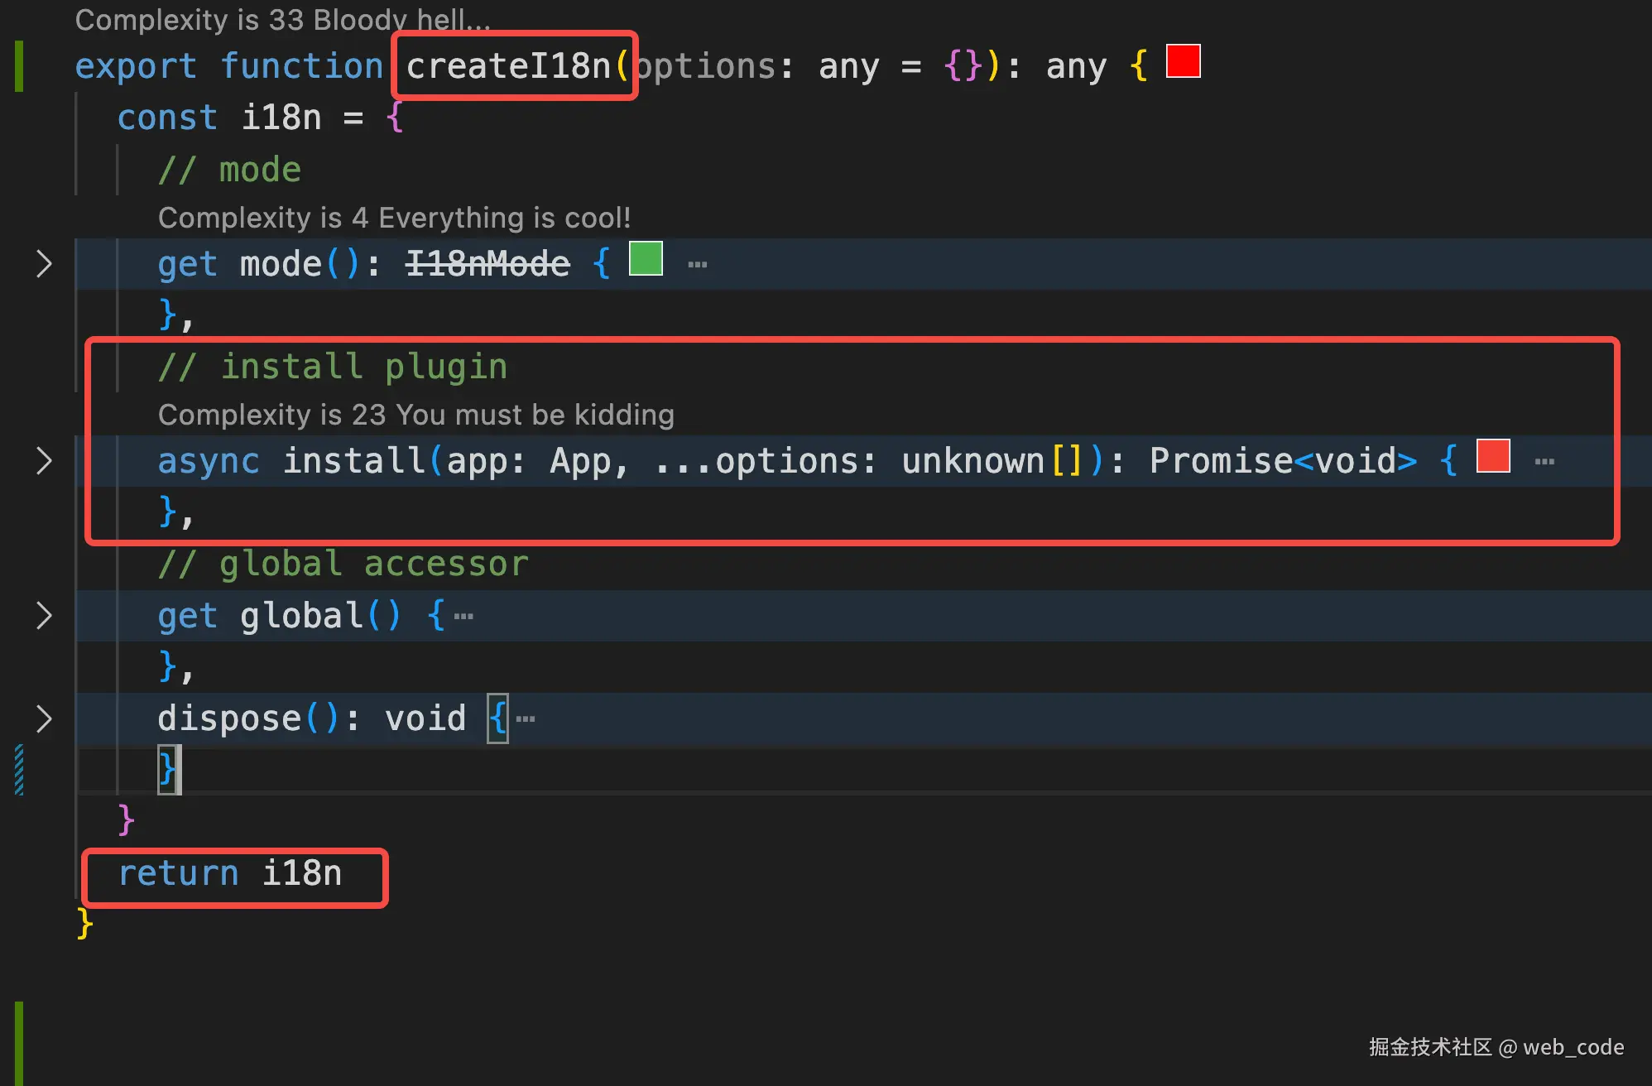Click ellipsis after get mode fold

698,265
